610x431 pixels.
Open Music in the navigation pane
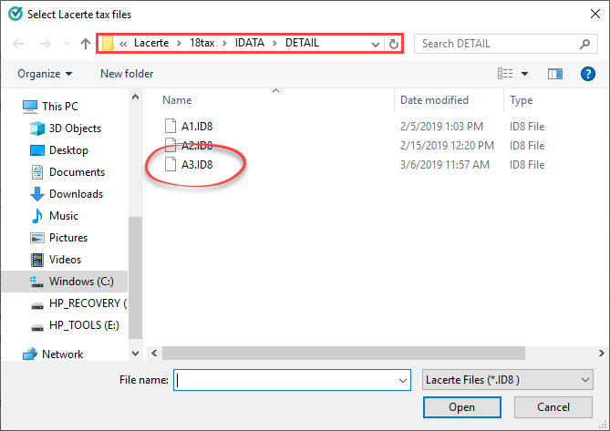[x=64, y=215]
